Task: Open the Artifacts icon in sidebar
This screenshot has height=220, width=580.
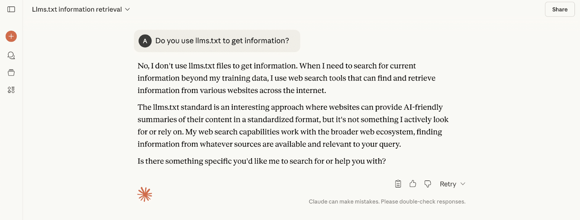Action: [11, 90]
